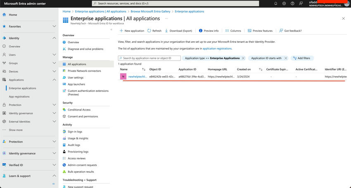Click the pink N application icon
Screen dimensions: 351x188
[x=123, y=76]
